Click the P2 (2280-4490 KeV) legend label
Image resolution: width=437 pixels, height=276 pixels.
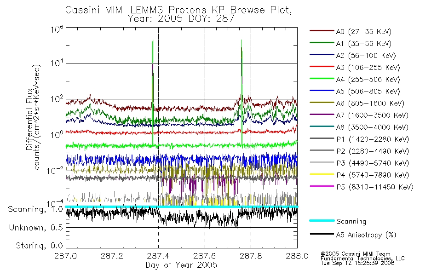373,151
